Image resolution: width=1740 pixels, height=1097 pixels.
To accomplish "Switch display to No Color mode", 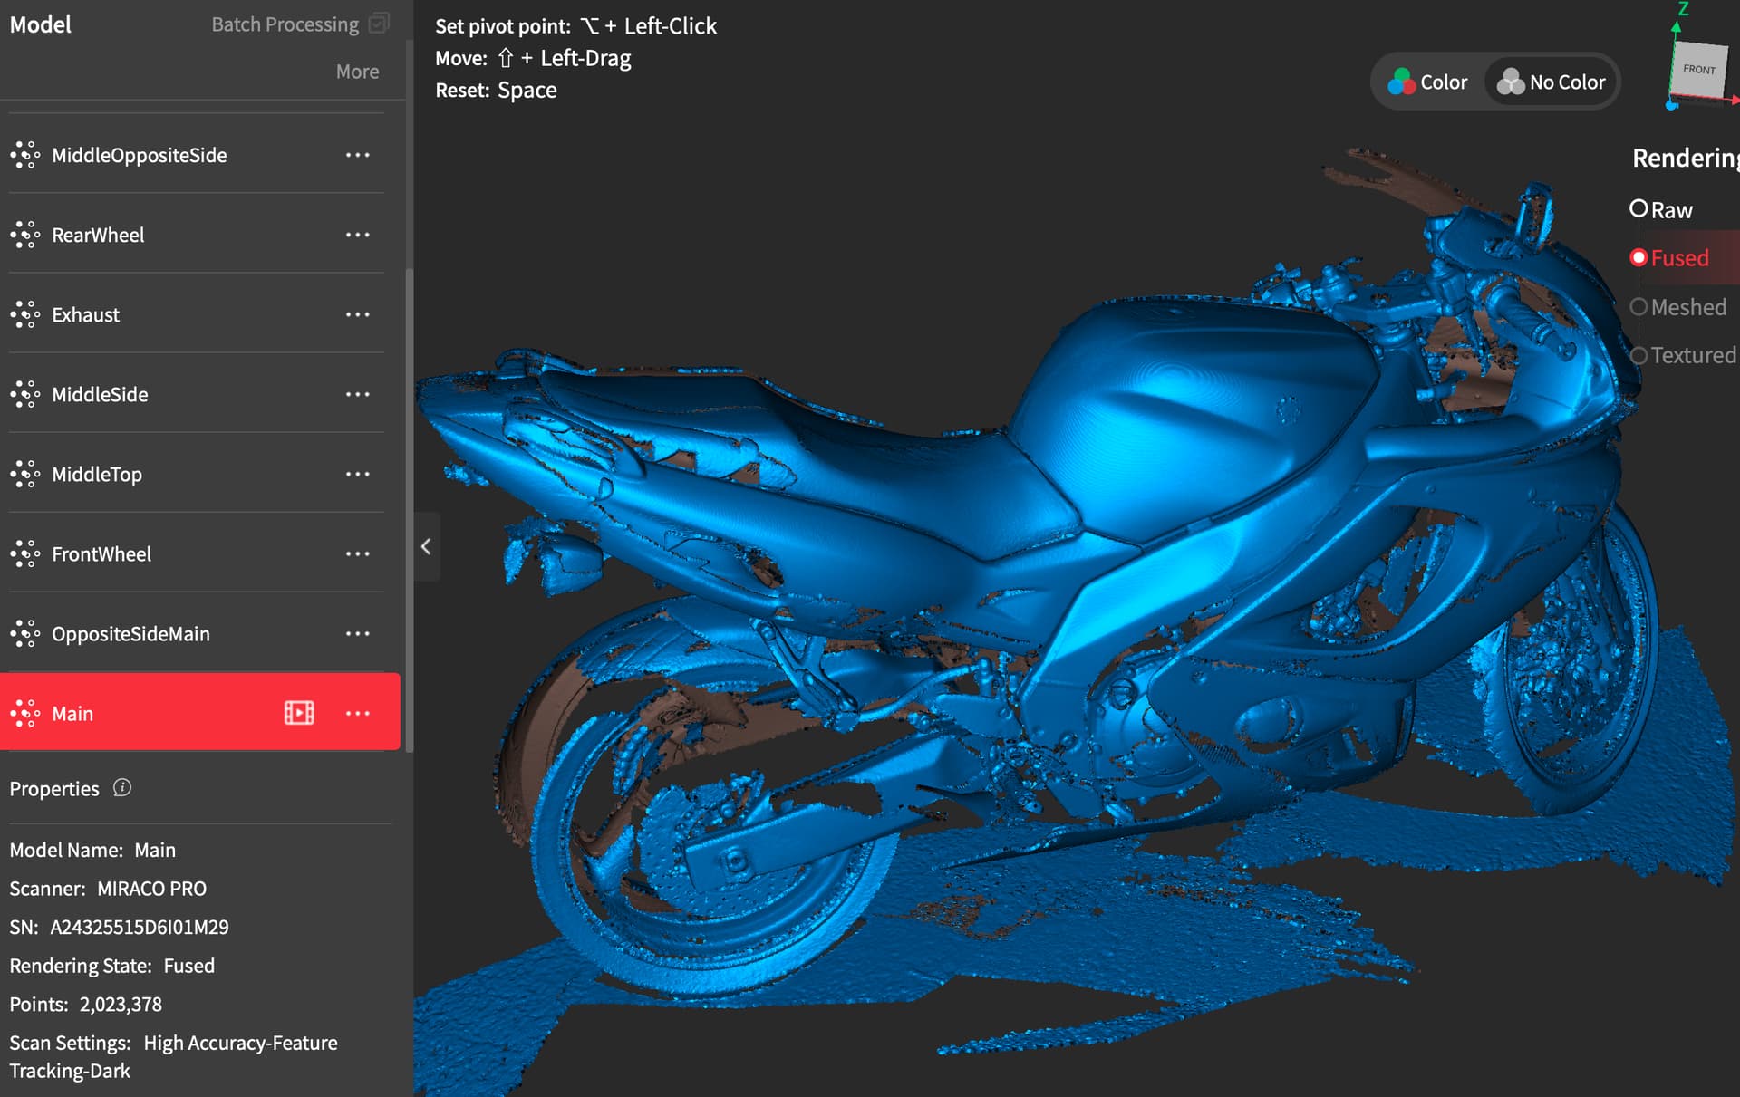I will click(x=1551, y=82).
